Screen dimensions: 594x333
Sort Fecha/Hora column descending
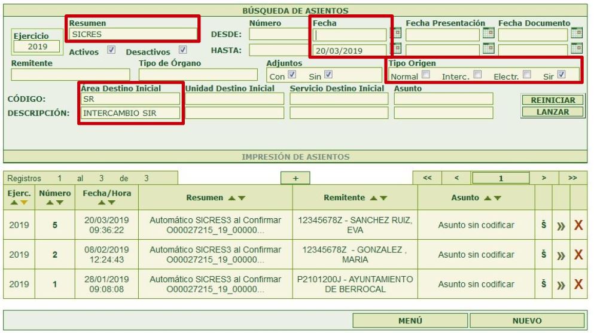[x=111, y=203]
